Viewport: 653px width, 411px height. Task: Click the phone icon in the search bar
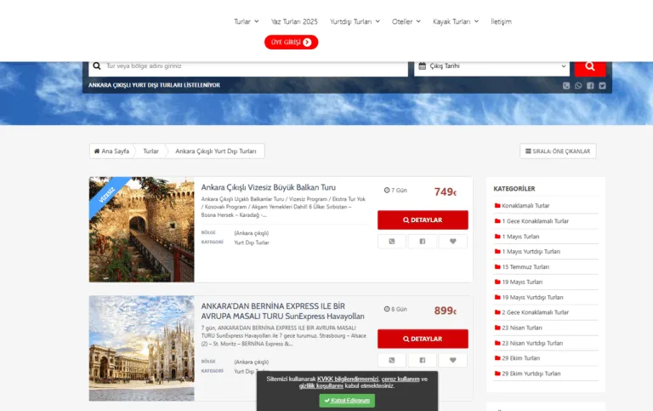566,86
